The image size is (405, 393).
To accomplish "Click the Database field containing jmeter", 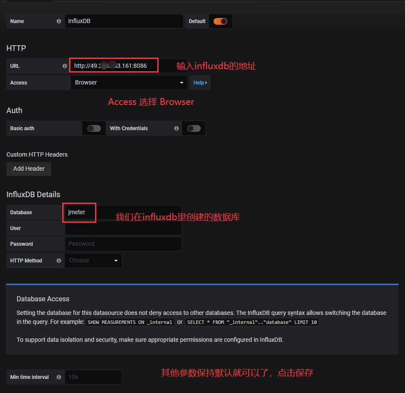I will [123, 212].
